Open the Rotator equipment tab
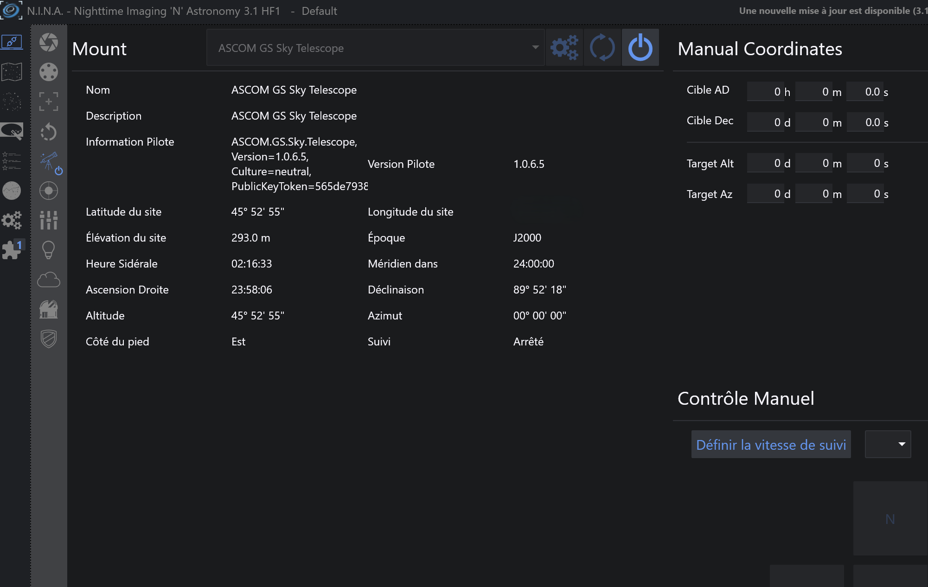The image size is (928, 587). tap(48, 132)
